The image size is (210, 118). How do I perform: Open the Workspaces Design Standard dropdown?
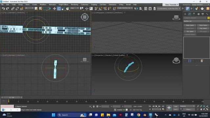pyautogui.click(x=200, y=5)
